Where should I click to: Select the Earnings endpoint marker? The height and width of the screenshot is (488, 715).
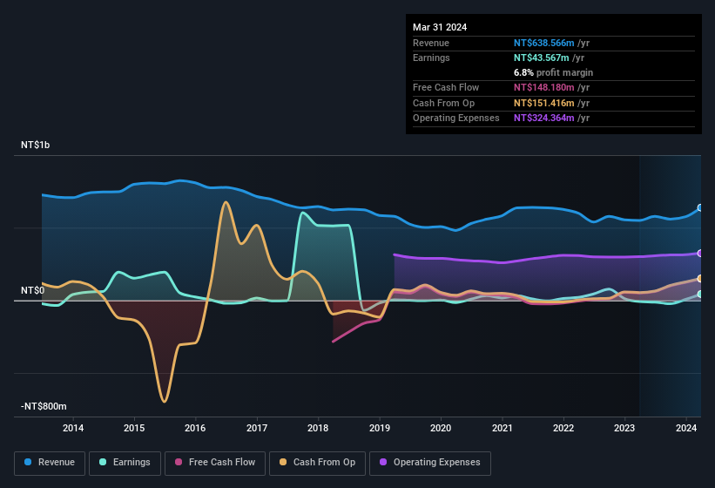point(700,295)
